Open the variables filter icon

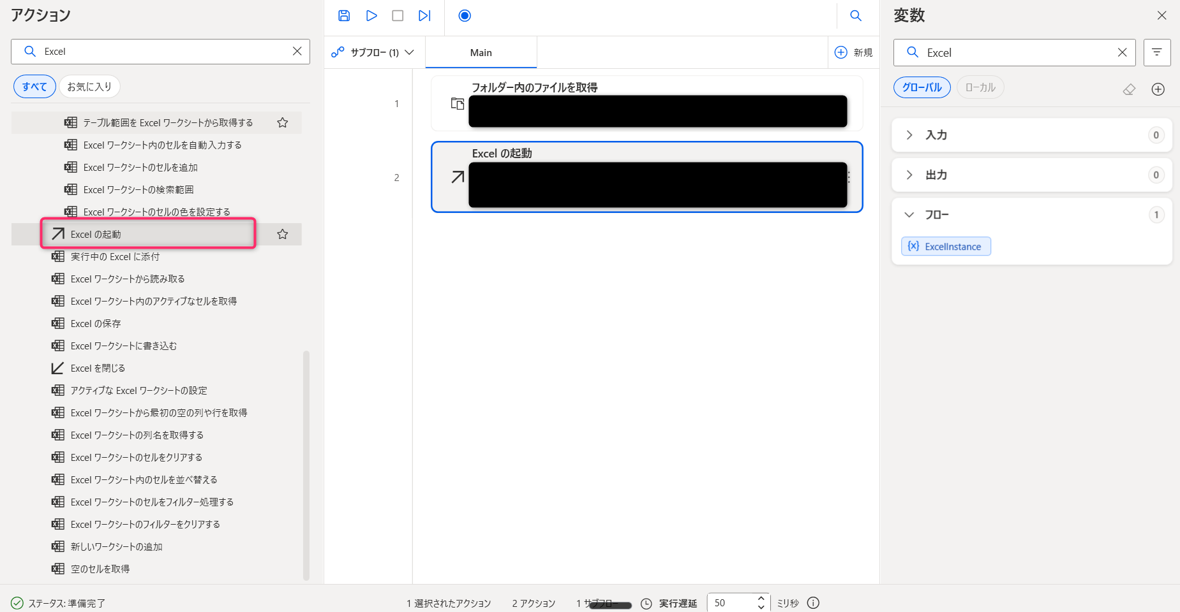point(1157,52)
